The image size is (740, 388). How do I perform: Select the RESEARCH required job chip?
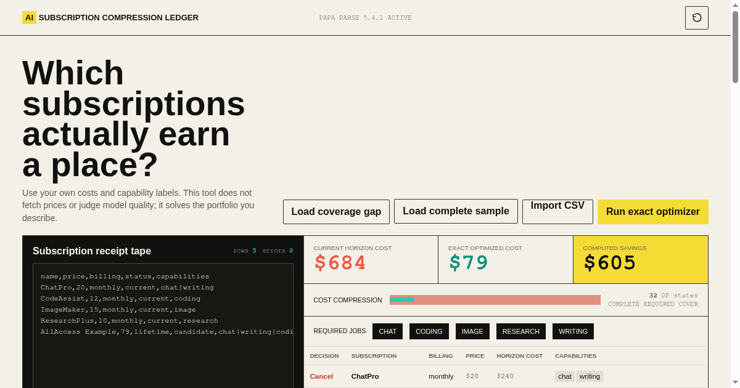(x=521, y=331)
